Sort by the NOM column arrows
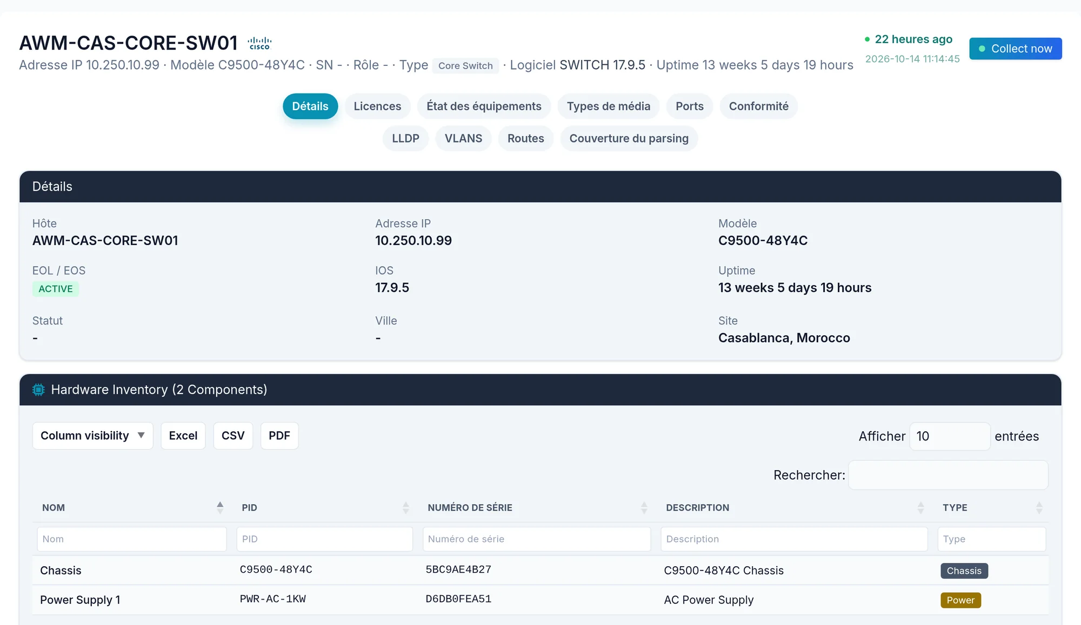The height and width of the screenshot is (625, 1081). click(x=220, y=507)
